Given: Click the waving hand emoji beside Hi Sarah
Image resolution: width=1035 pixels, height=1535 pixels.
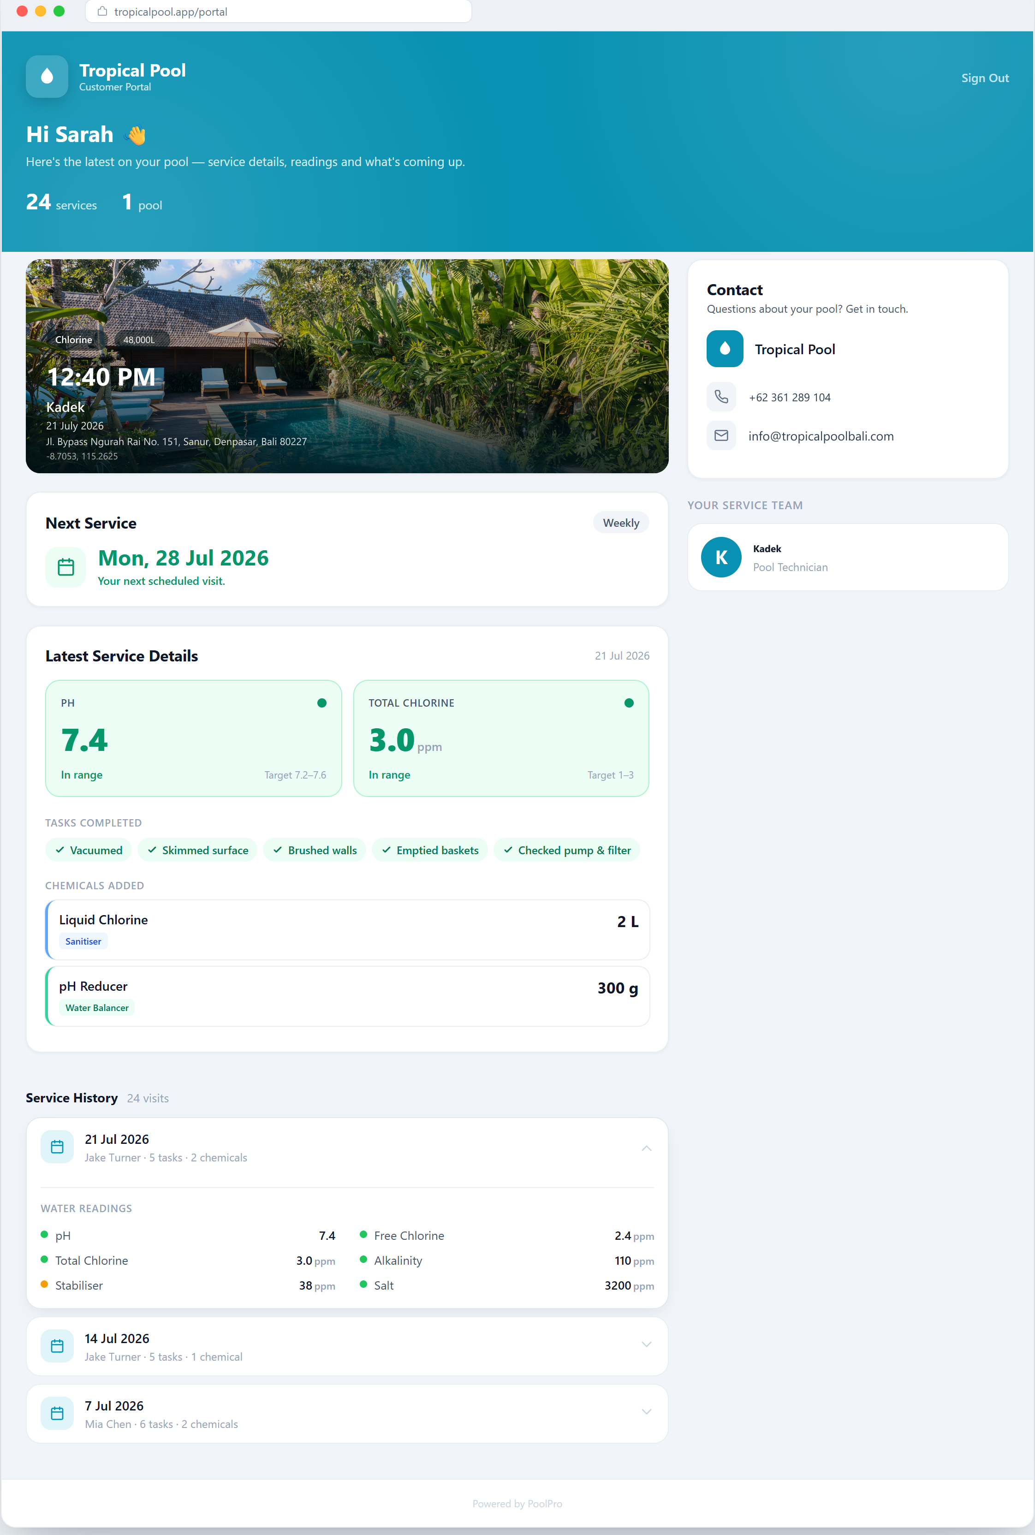Looking at the screenshot, I should [x=136, y=135].
